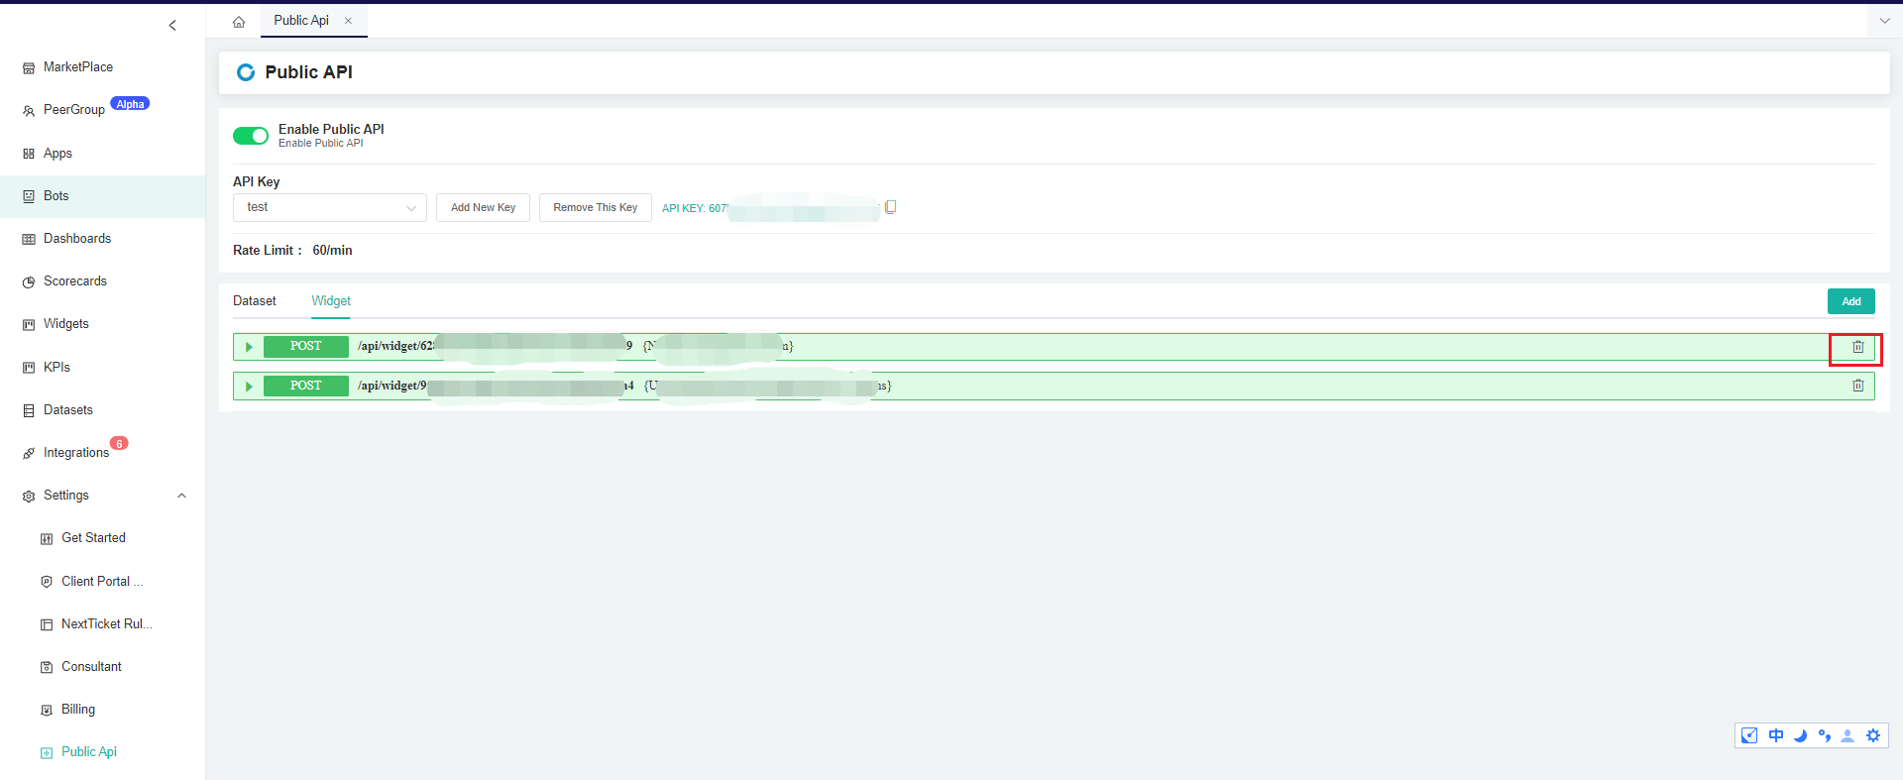This screenshot has width=1903, height=780.
Task: Collapse the Settings menu section
Action: [181, 496]
